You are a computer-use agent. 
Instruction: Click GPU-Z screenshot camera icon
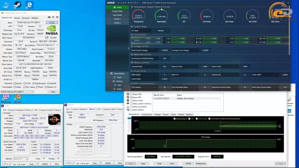(x=49, y=17)
